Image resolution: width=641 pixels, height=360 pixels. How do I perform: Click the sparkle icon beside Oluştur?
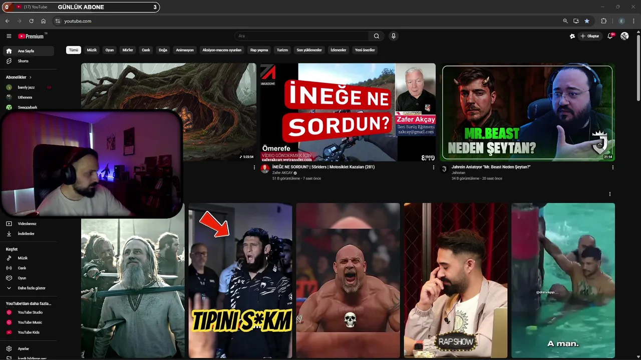pyautogui.click(x=572, y=36)
